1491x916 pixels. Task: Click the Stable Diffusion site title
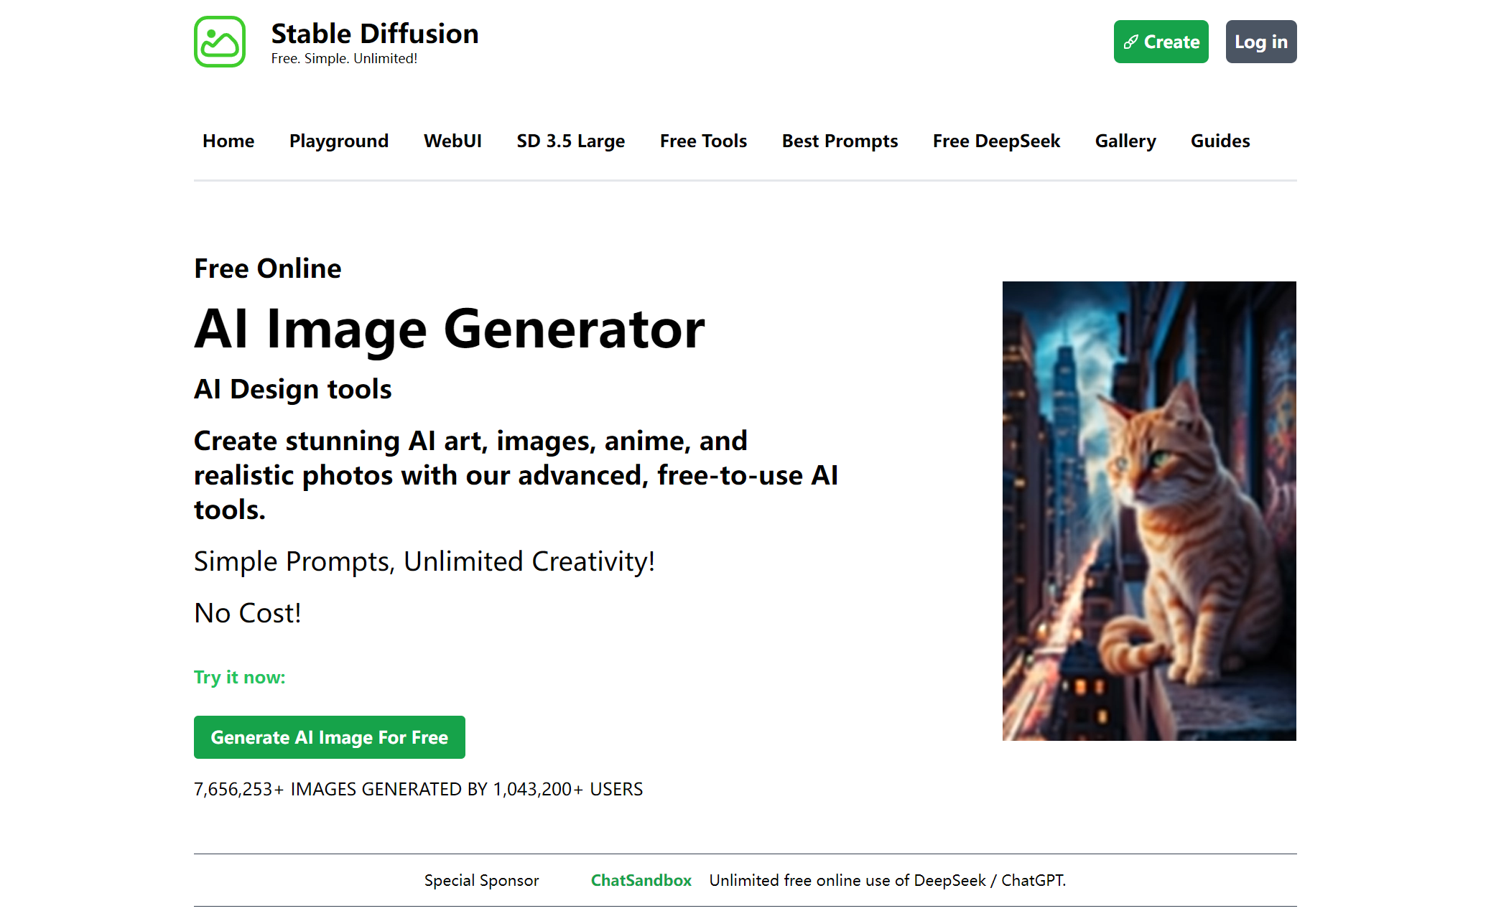point(374,34)
